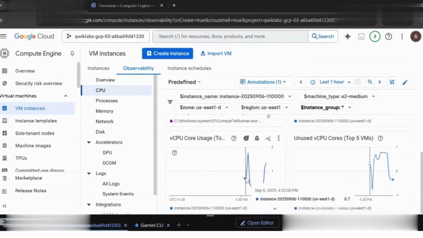Select Network in observability tree
Viewport: 423px width, 238px height.
(105, 121)
